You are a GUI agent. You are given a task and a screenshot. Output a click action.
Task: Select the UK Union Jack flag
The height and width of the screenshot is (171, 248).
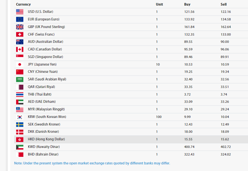[x=20, y=27]
